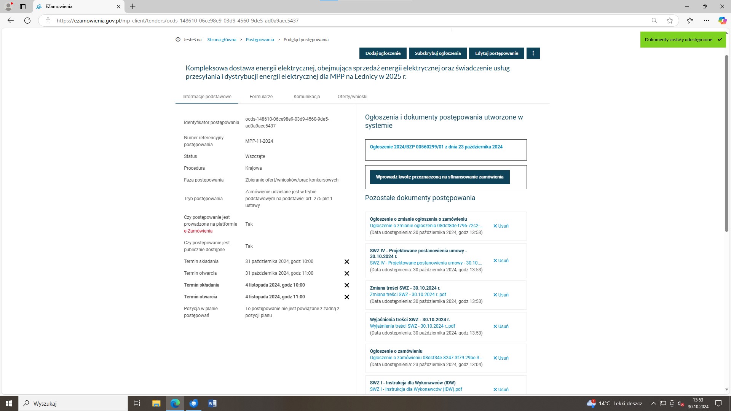Open Ogłoszenie 2024/BZP 00560299/01 link
The height and width of the screenshot is (411, 731).
coord(436,147)
